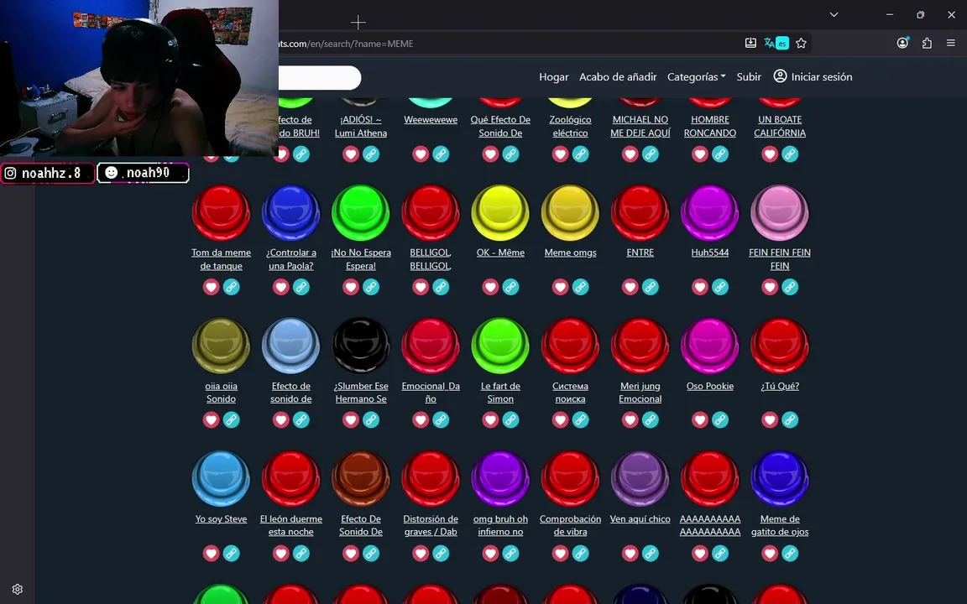Expand the Categorías dropdown menu
Viewport: 967px width, 604px height.
tap(696, 76)
